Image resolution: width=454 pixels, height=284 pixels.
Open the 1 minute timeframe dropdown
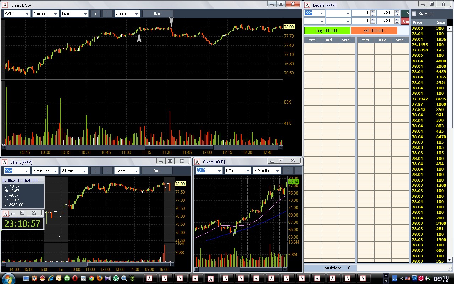click(45, 14)
